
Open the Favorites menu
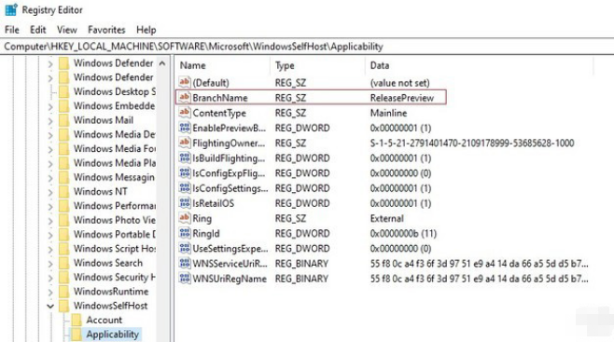(x=106, y=30)
